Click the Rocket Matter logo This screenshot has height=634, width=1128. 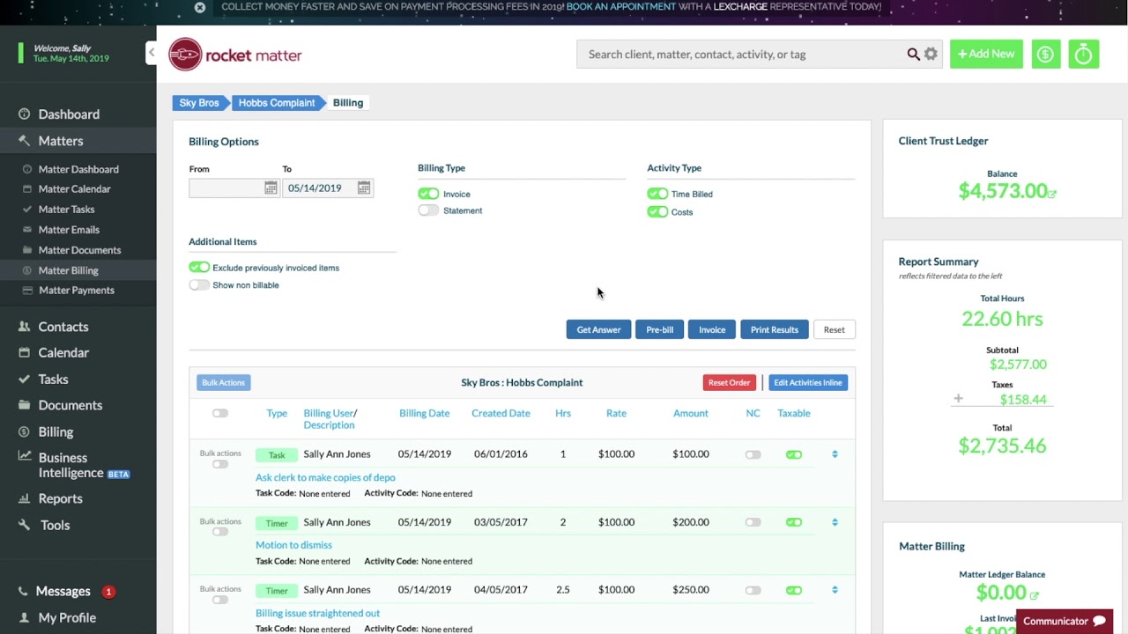235,55
